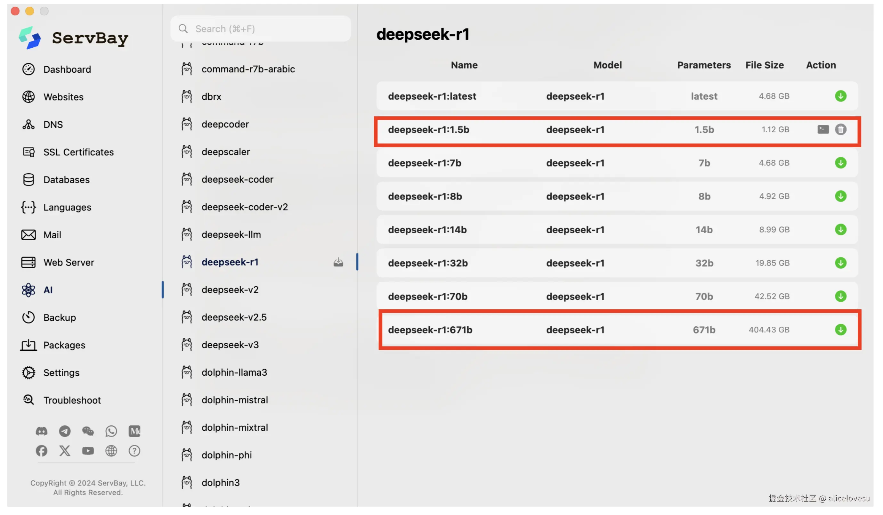The image size is (883, 515).
Task: Select deepseek-coder-v2 in model list
Action: [245, 207]
